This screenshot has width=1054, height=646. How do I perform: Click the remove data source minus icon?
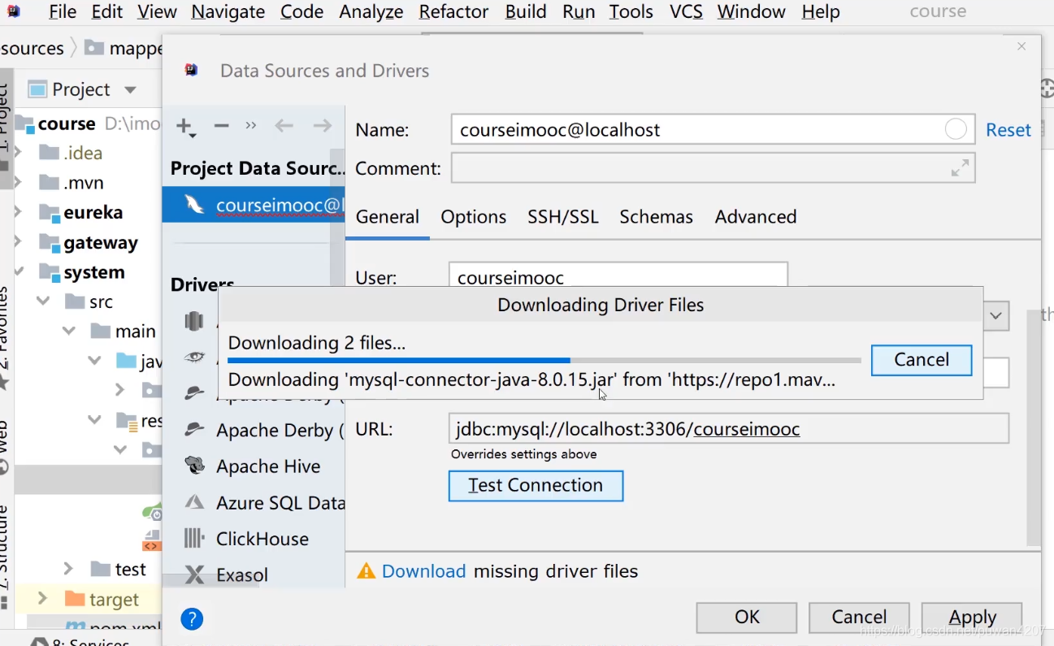coord(221,126)
